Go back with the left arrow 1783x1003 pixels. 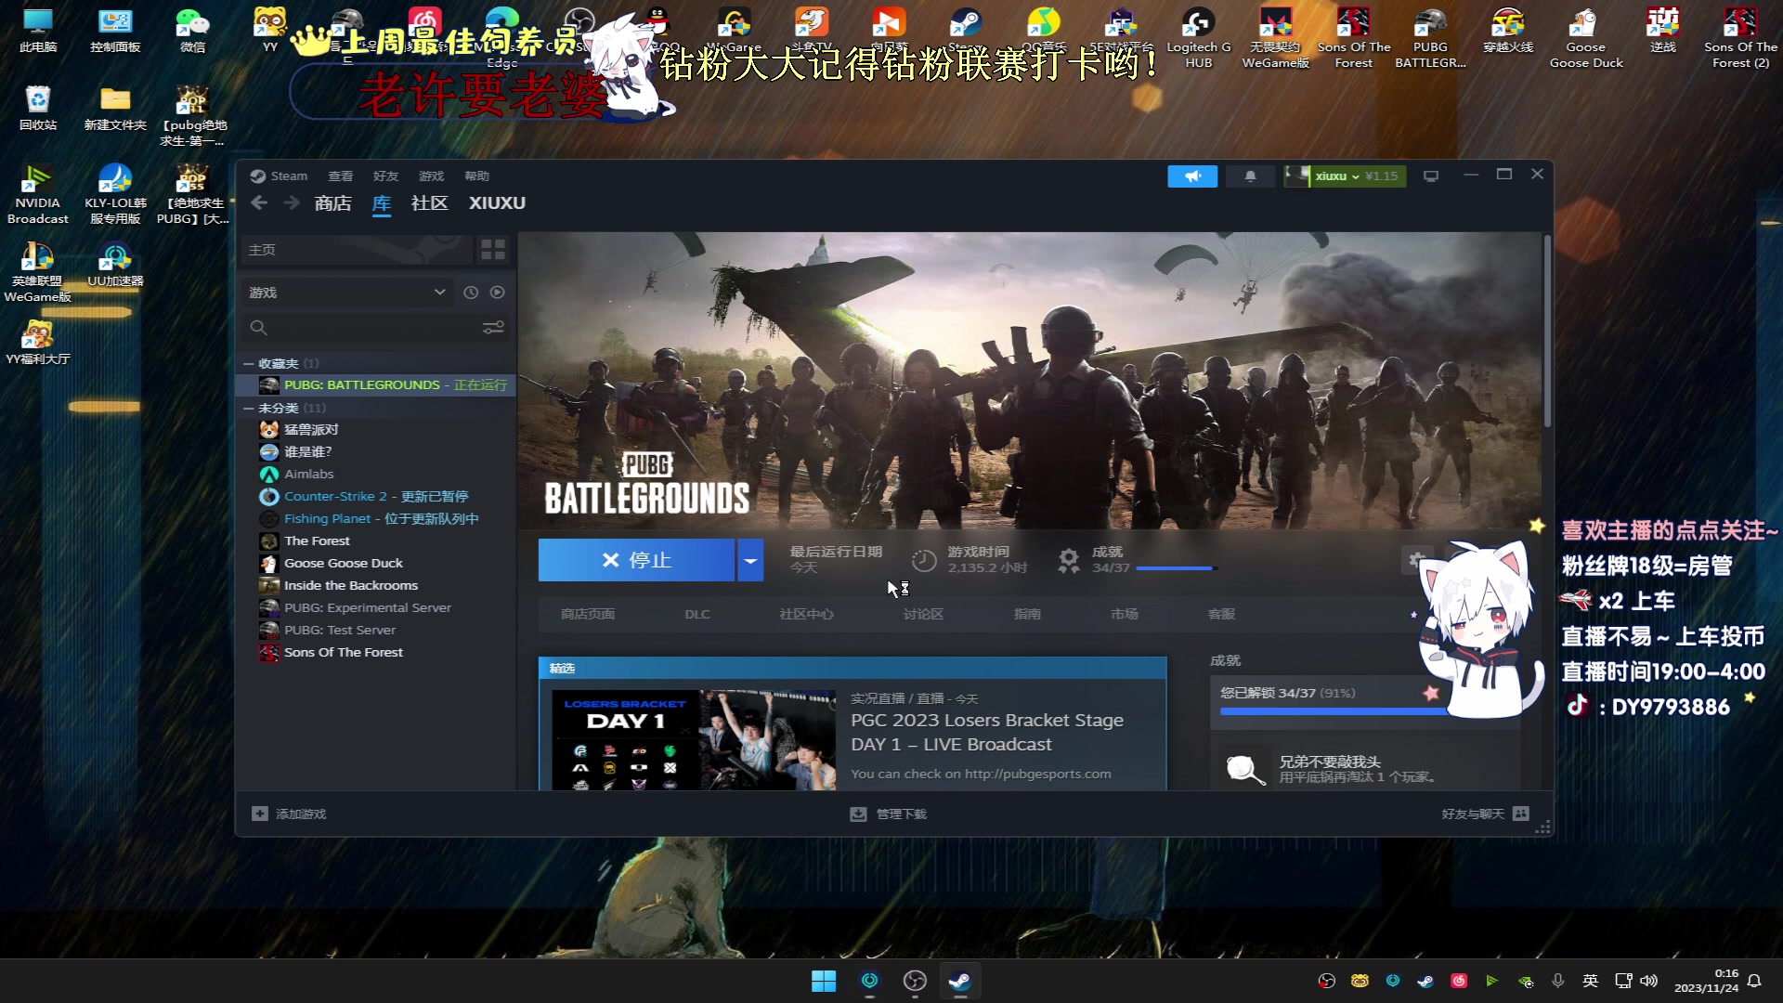[259, 202]
